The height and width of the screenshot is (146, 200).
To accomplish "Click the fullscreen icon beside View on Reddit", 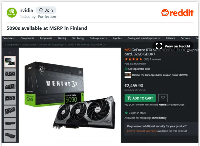I will (x=159, y=46).
